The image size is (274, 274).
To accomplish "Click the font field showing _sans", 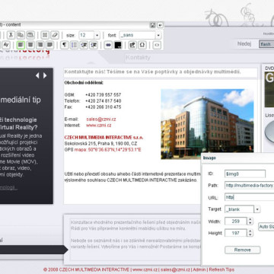I will [137, 35].
